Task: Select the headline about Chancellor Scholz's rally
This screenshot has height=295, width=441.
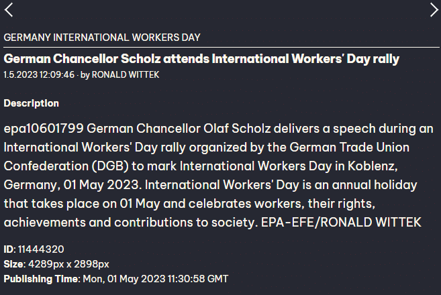Action: click(201, 59)
